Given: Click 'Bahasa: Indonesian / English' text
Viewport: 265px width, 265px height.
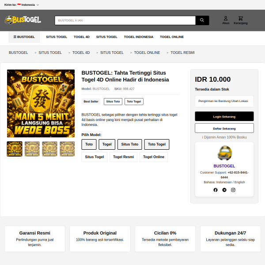Looking at the screenshot, I should tap(224, 182).
